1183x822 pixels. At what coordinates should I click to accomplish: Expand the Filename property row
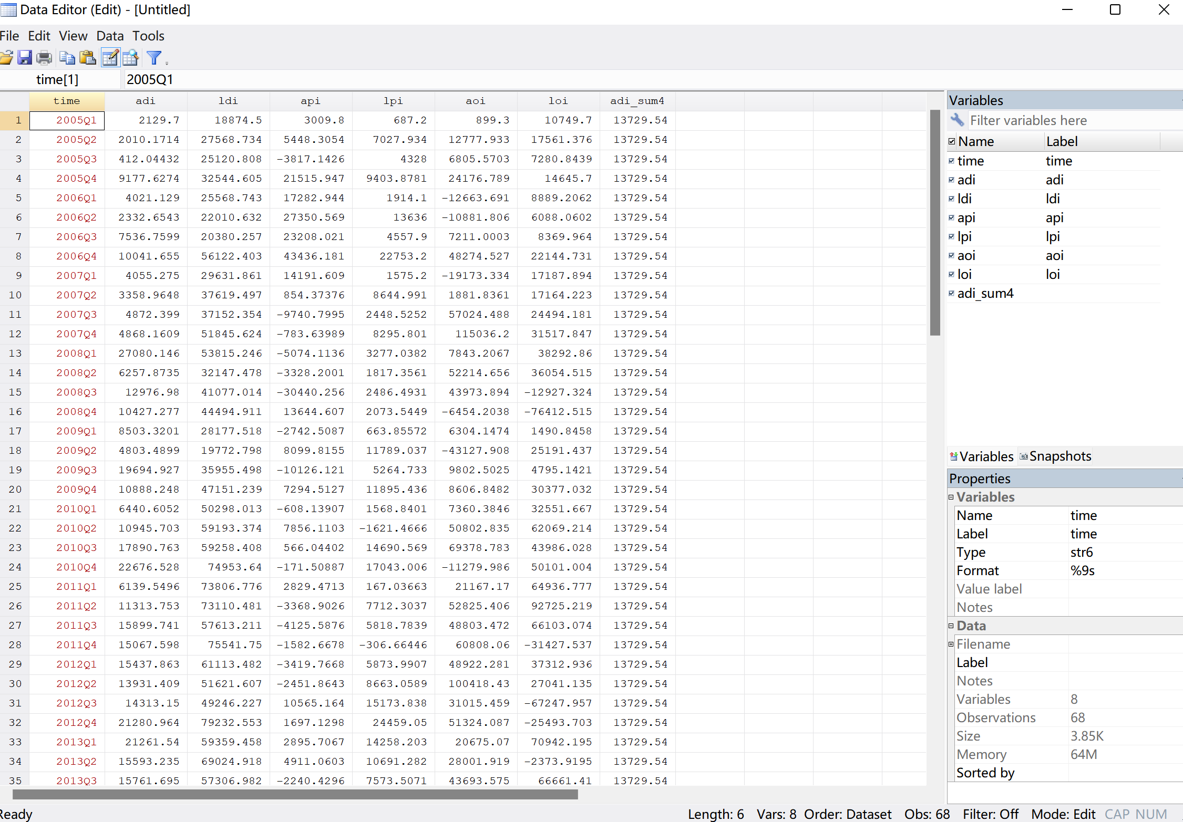[951, 644]
